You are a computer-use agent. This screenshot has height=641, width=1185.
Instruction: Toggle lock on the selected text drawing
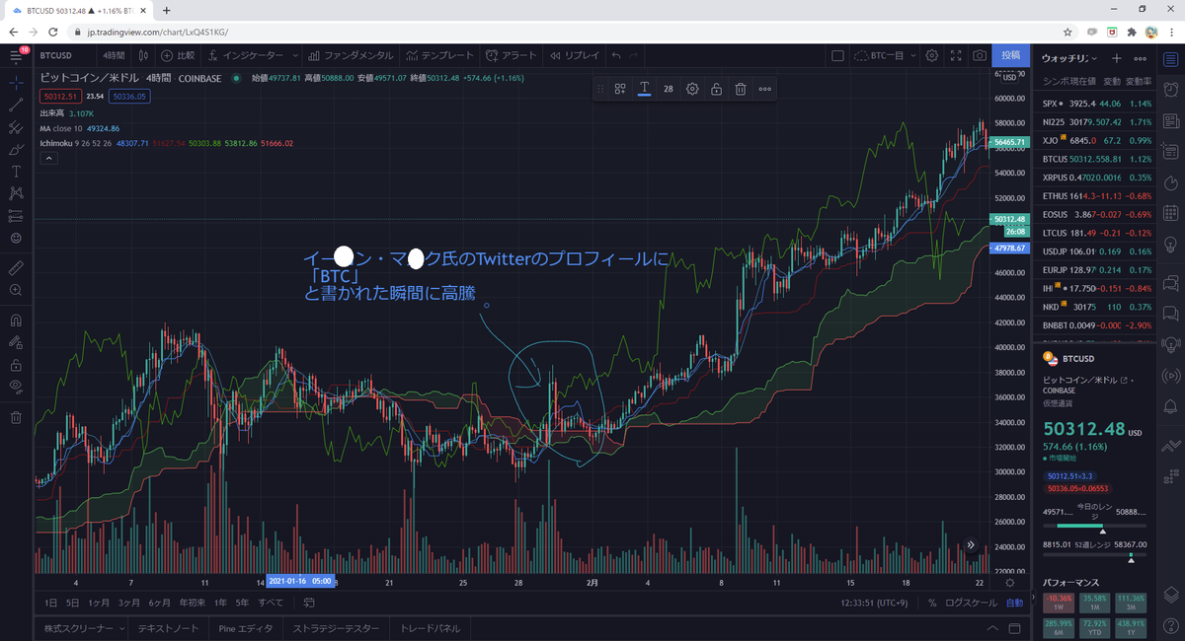click(x=716, y=89)
